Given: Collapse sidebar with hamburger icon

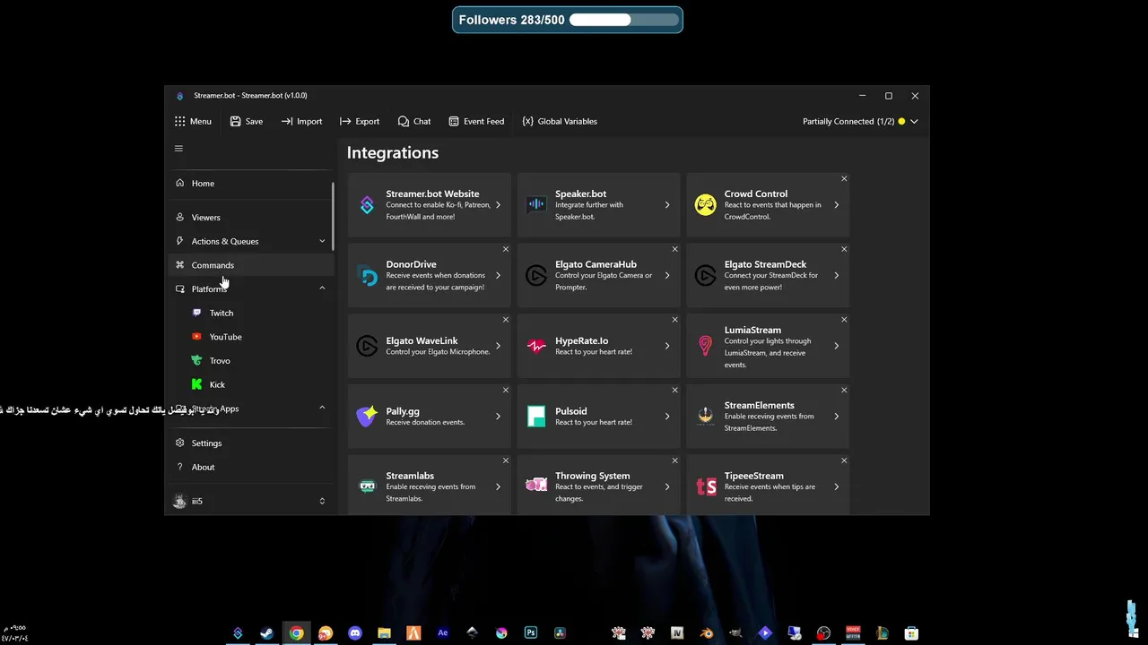Looking at the screenshot, I should tap(178, 149).
